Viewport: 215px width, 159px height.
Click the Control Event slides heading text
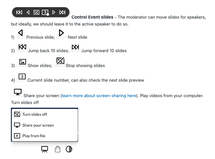coord(92,17)
